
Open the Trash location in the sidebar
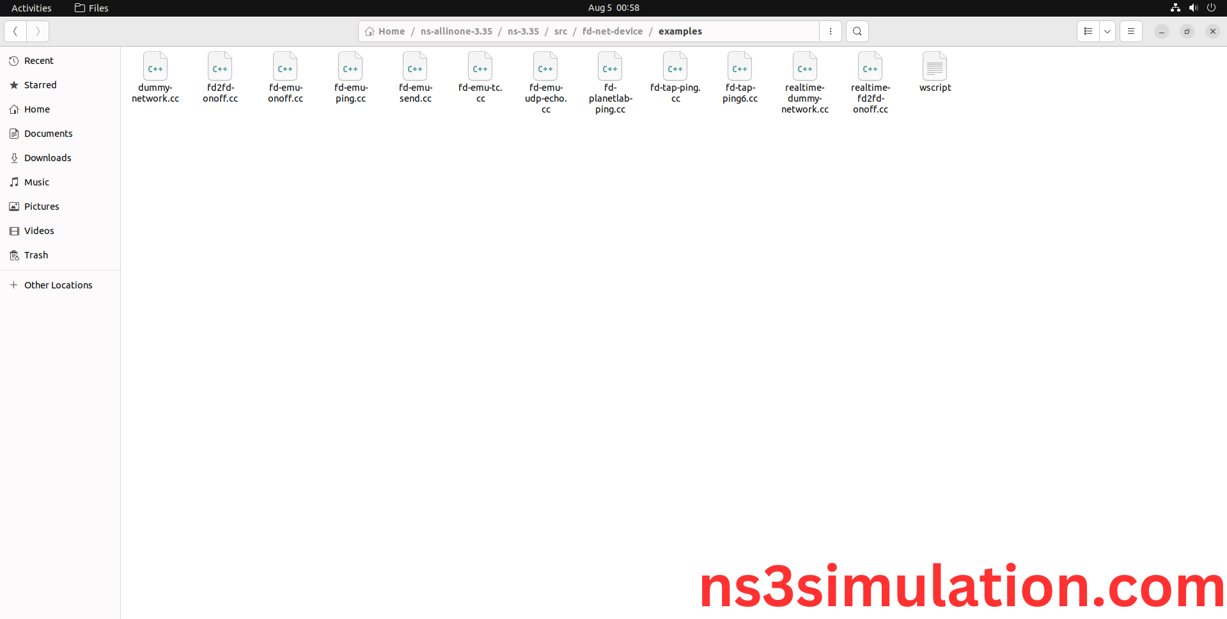coord(36,255)
